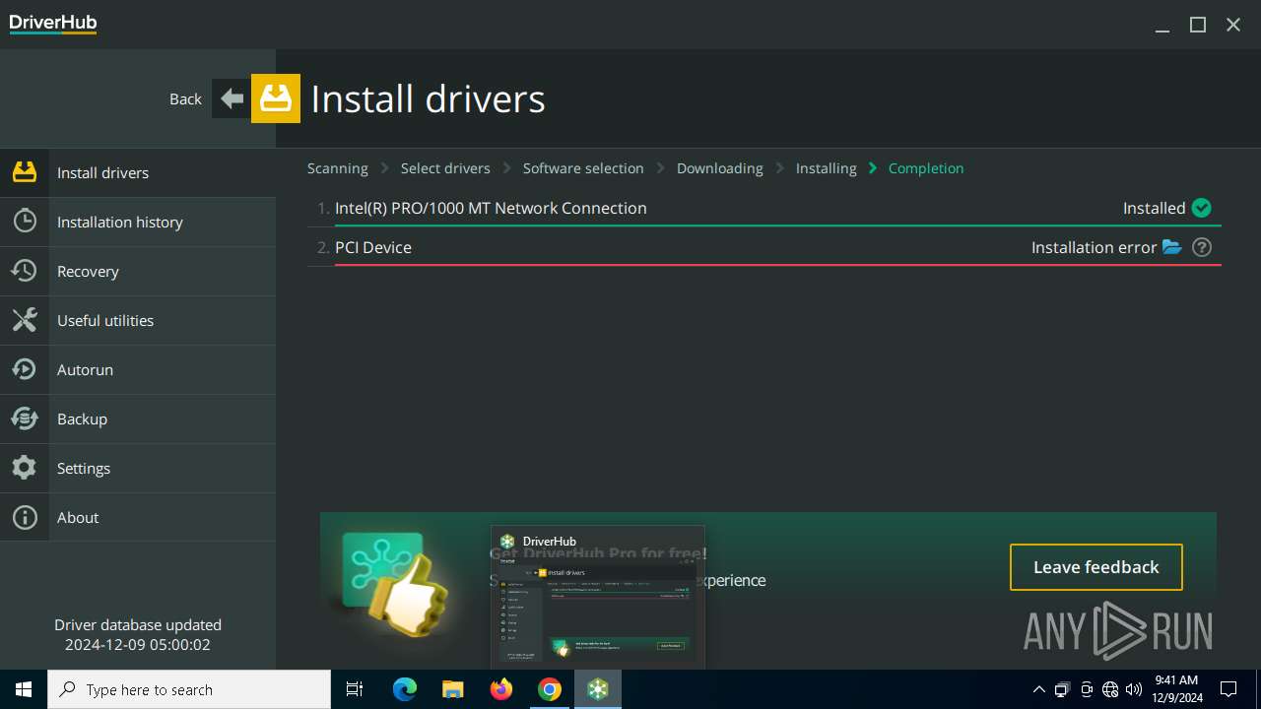
Task: Click the Install drivers sidebar icon
Action: pos(25,172)
